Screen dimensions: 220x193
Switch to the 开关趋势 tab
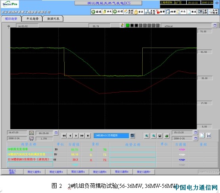(x=33, y=19)
